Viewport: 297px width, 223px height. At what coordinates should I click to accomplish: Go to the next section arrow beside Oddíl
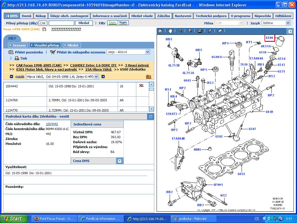pos(103,77)
